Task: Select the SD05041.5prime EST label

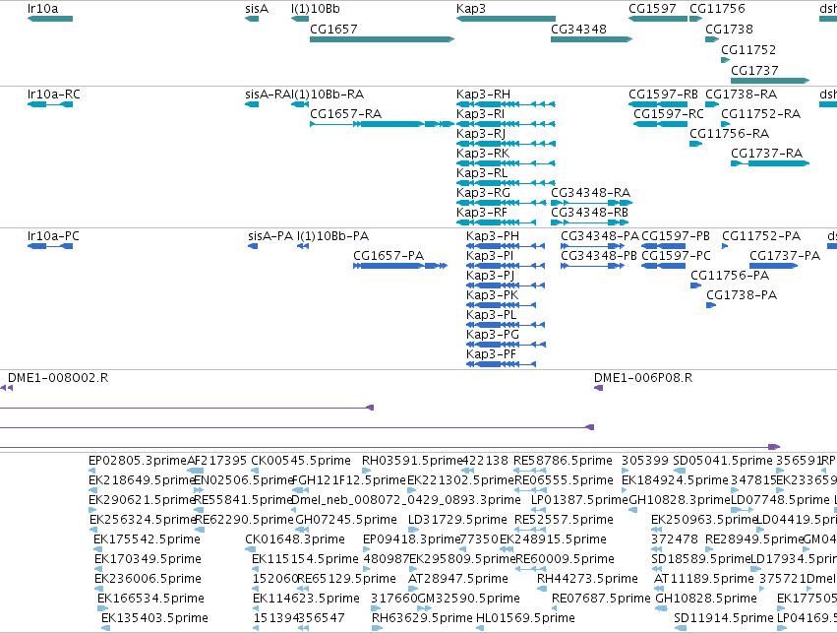Action: (x=723, y=461)
